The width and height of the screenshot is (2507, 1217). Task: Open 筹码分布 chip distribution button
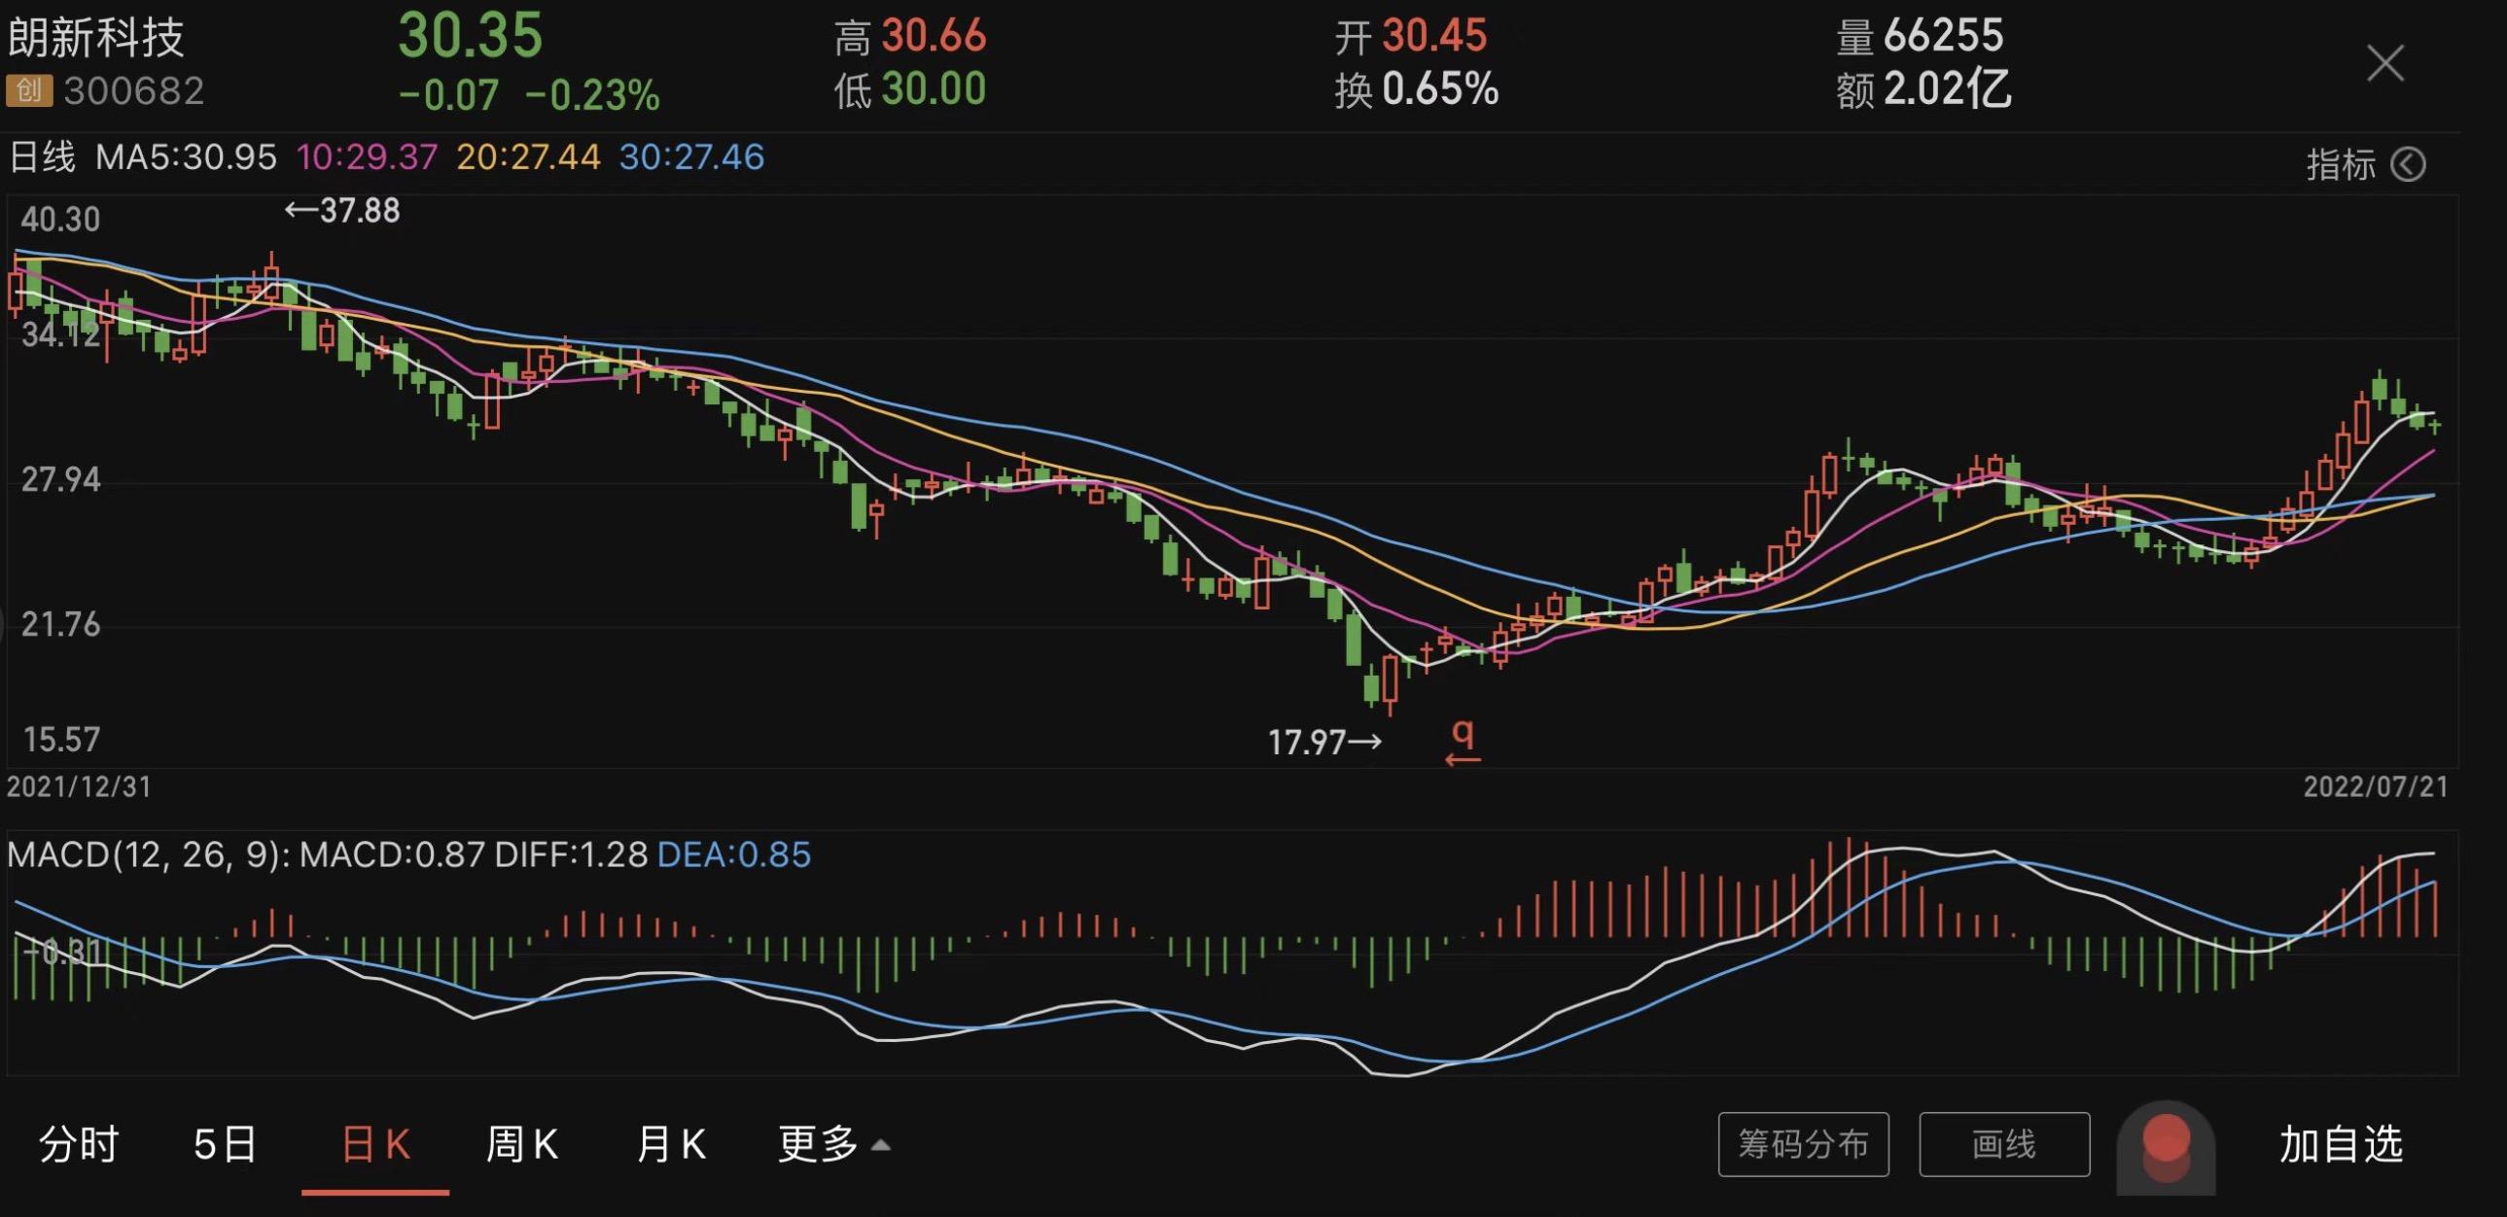coord(1802,1144)
